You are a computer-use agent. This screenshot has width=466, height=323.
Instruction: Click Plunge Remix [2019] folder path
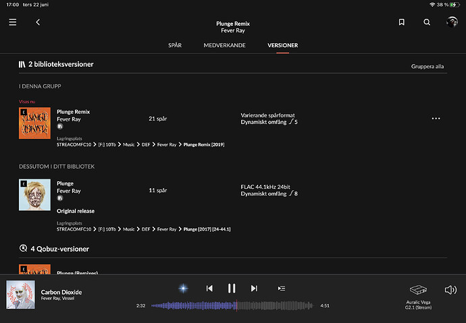pyautogui.click(x=204, y=145)
